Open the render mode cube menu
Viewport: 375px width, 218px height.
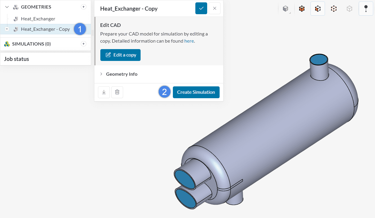(286, 9)
